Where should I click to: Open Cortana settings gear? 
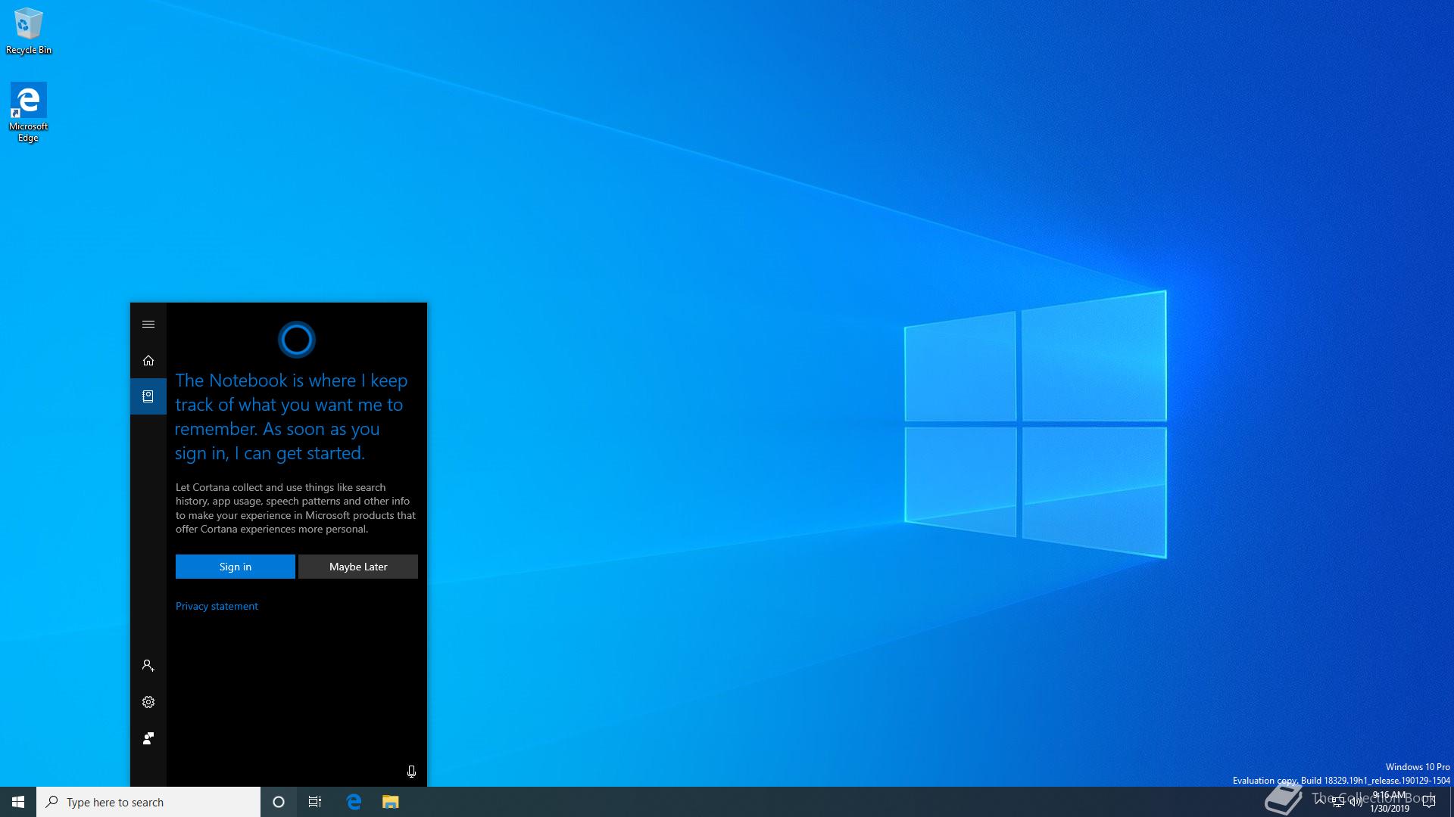[x=148, y=702]
